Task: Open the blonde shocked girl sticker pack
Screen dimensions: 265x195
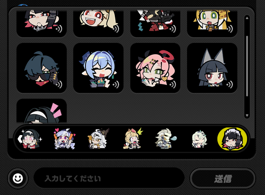Action: click(133, 139)
